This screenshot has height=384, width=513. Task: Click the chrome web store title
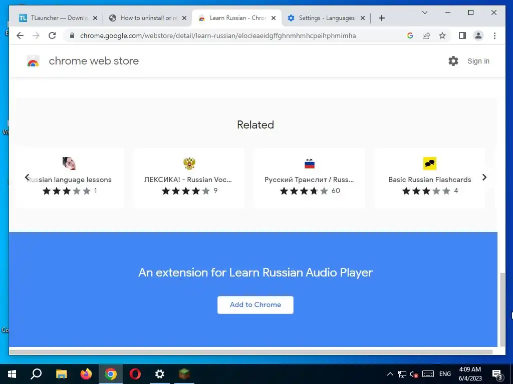coord(94,61)
